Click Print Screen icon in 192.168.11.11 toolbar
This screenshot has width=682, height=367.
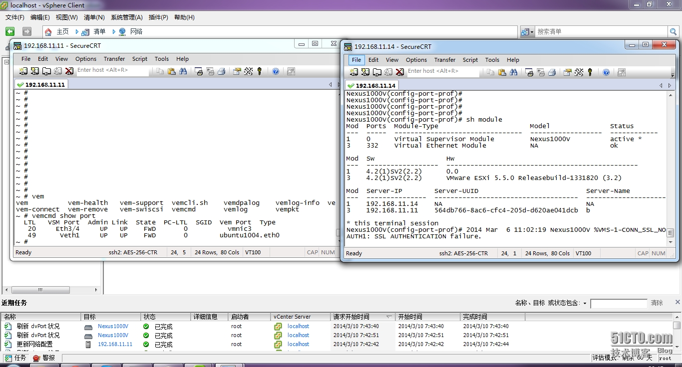tap(199, 71)
